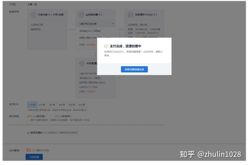
Task: Click the 查看资源创建进度 button
Action: (x=134, y=70)
